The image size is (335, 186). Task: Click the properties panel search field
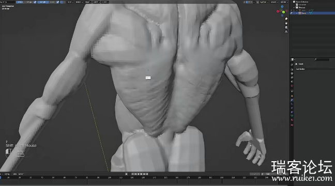coord(322,59)
